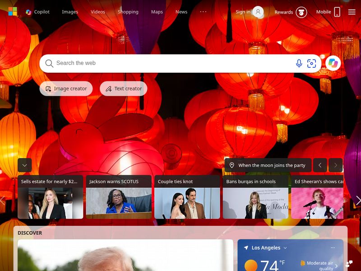
Task: Open the Text creator button
Action: tap(123, 89)
